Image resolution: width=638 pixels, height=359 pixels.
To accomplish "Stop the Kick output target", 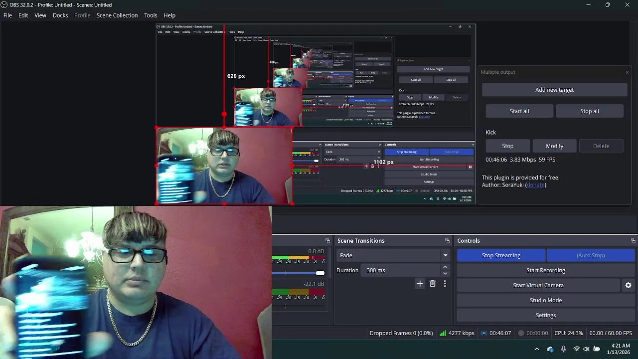I will tap(507, 146).
